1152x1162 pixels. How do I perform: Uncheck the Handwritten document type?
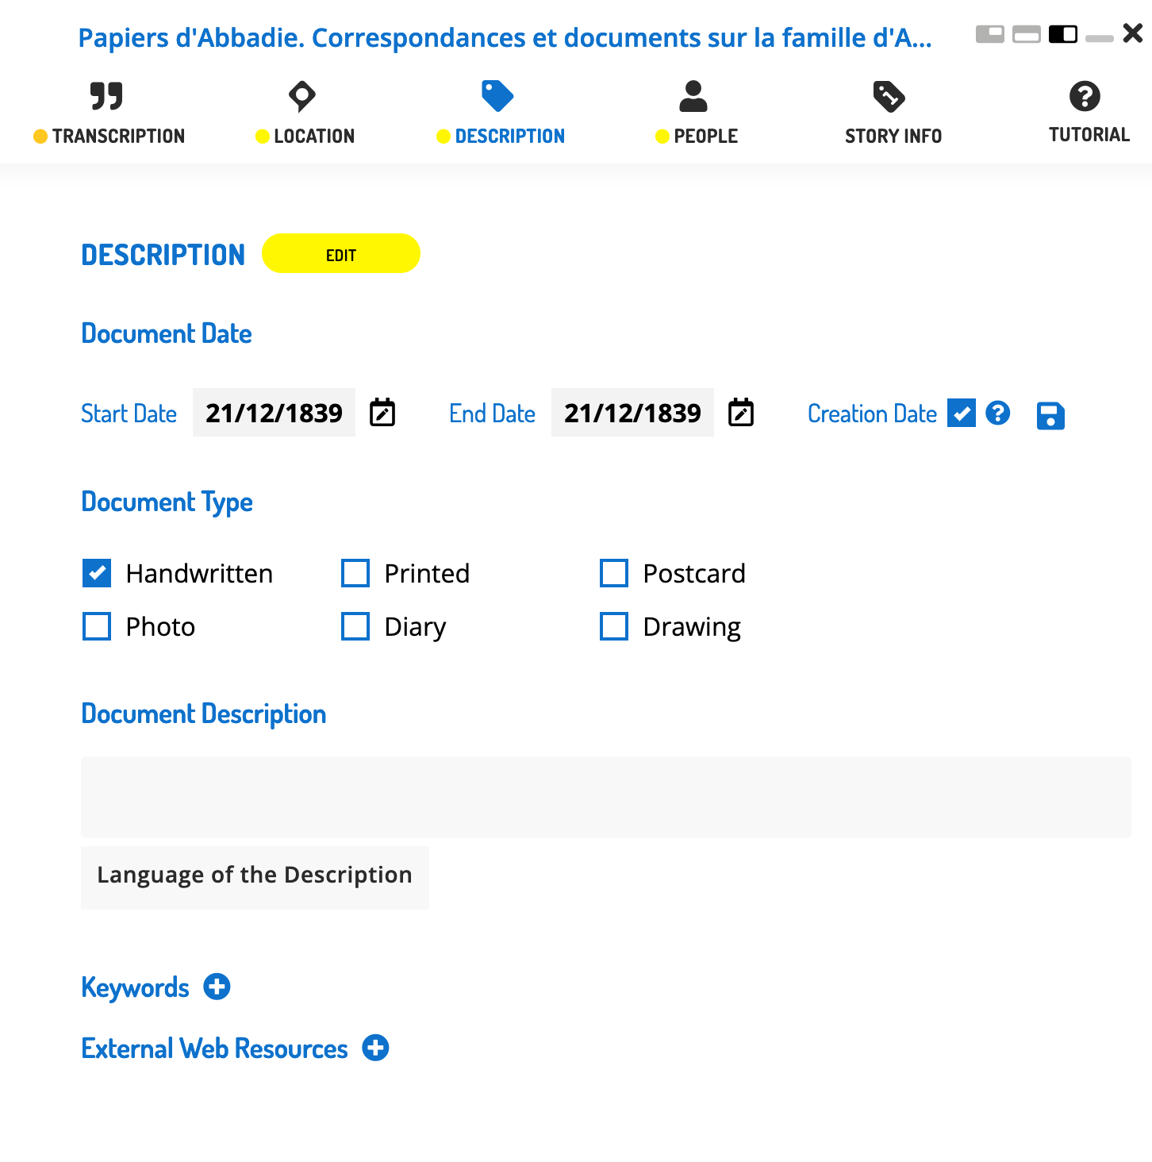point(97,573)
